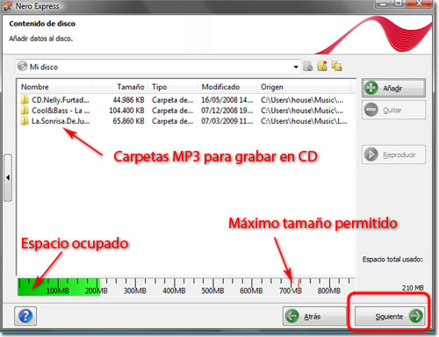Click the Siguiente button
The height and width of the screenshot is (337, 439).
[390, 316]
